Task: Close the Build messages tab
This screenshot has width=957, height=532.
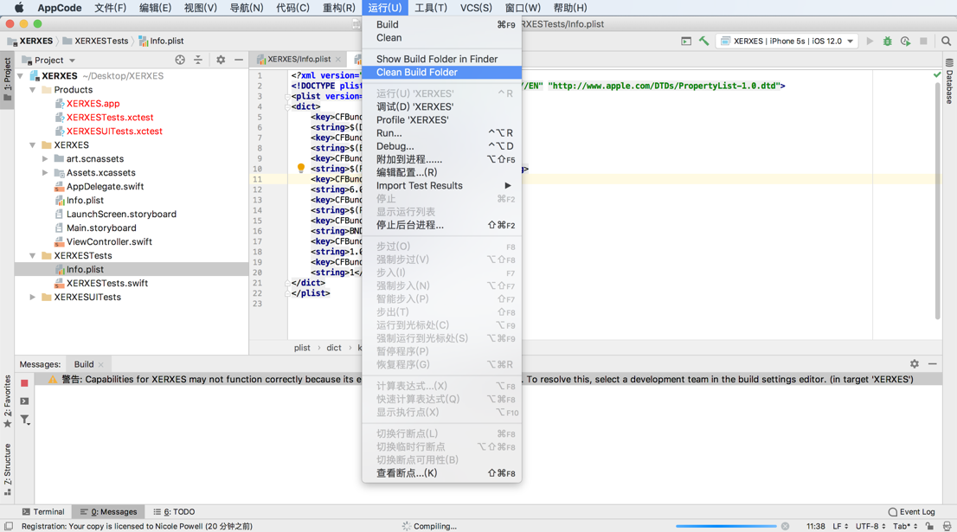Action: (x=100, y=365)
